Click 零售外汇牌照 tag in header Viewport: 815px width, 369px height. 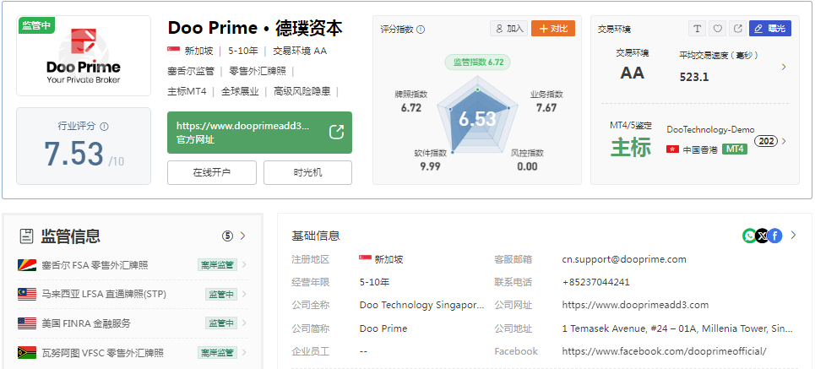258,71
